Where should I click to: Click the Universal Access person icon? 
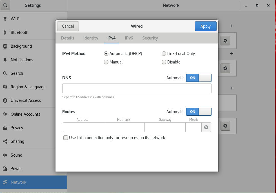click(5, 100)
